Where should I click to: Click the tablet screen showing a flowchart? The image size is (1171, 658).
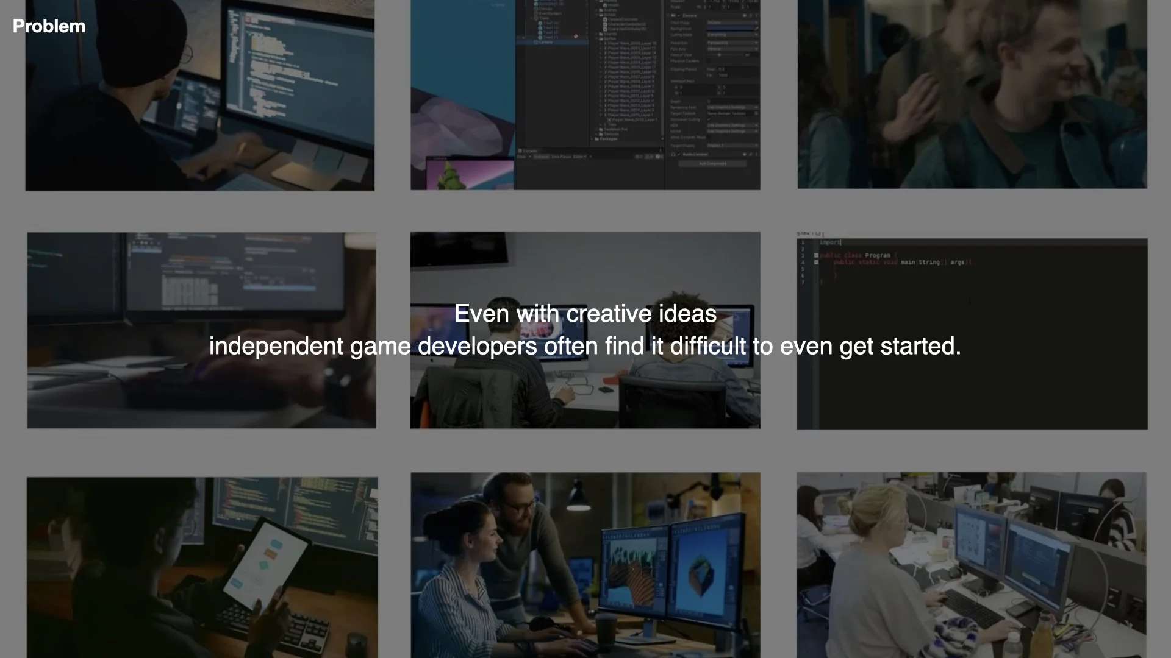263,562
